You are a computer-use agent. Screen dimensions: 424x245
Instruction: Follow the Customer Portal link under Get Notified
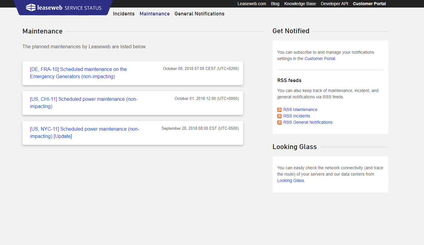coord(320,59)
